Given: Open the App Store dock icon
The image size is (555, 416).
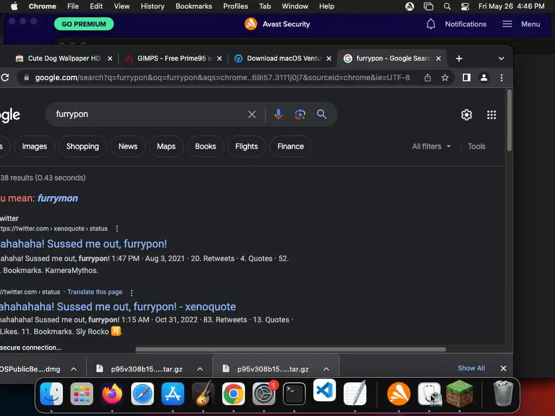Looking at the screenshot, I should pos(173,393).
